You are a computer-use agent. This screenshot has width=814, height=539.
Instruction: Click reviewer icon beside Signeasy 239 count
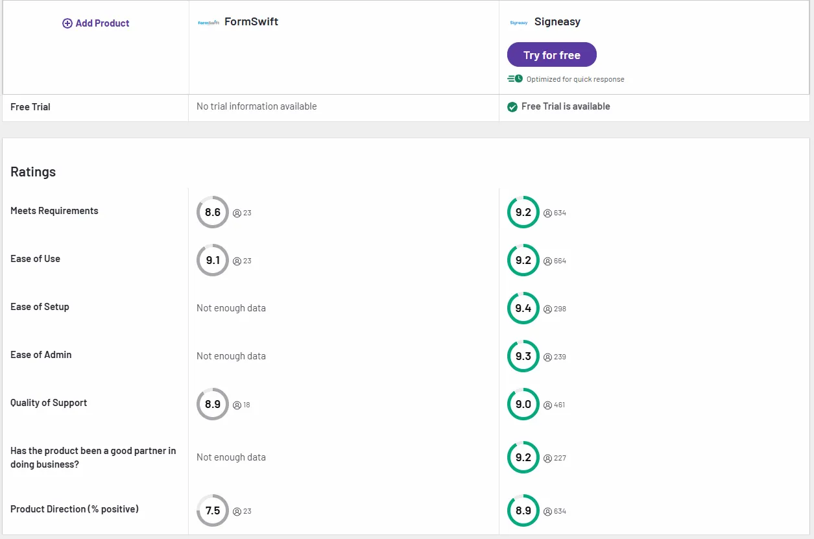pyautogui.click(x=547, y=357)
